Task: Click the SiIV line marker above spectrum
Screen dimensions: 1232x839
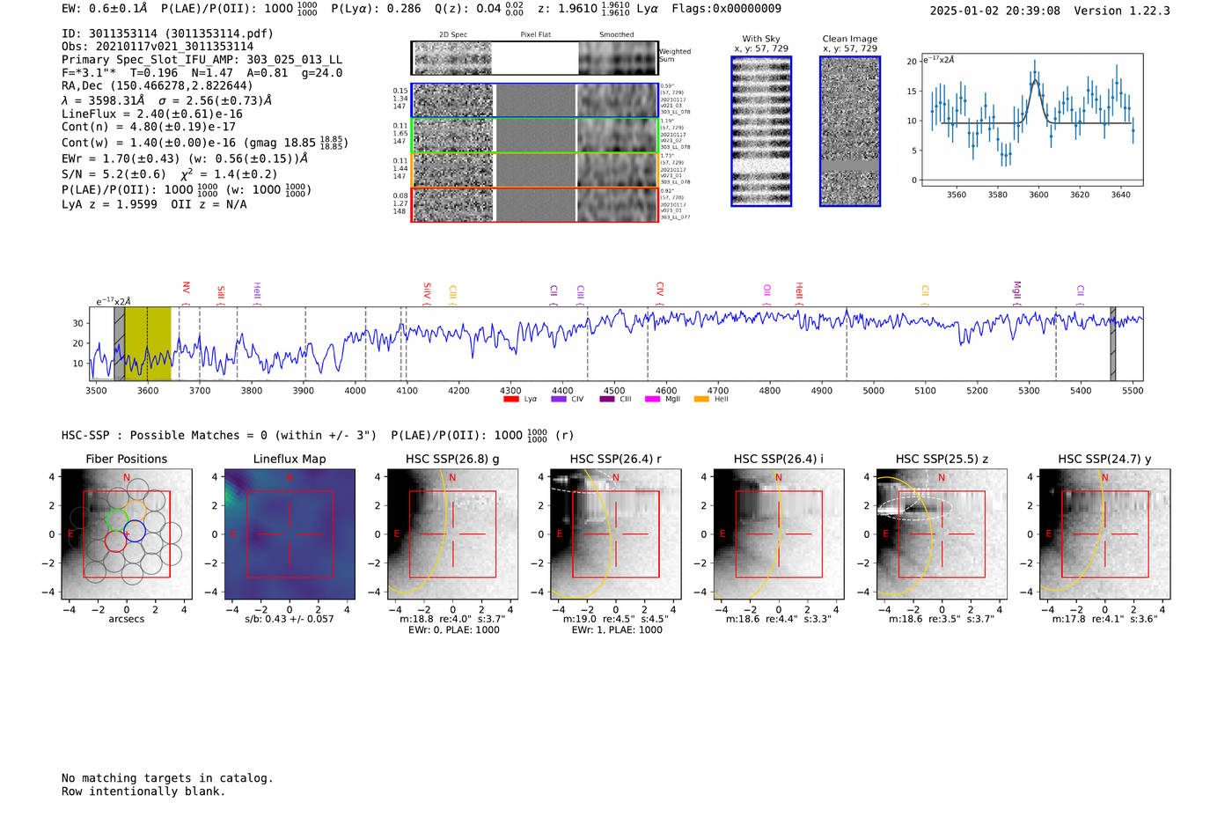Action: (x=427, y=290)
